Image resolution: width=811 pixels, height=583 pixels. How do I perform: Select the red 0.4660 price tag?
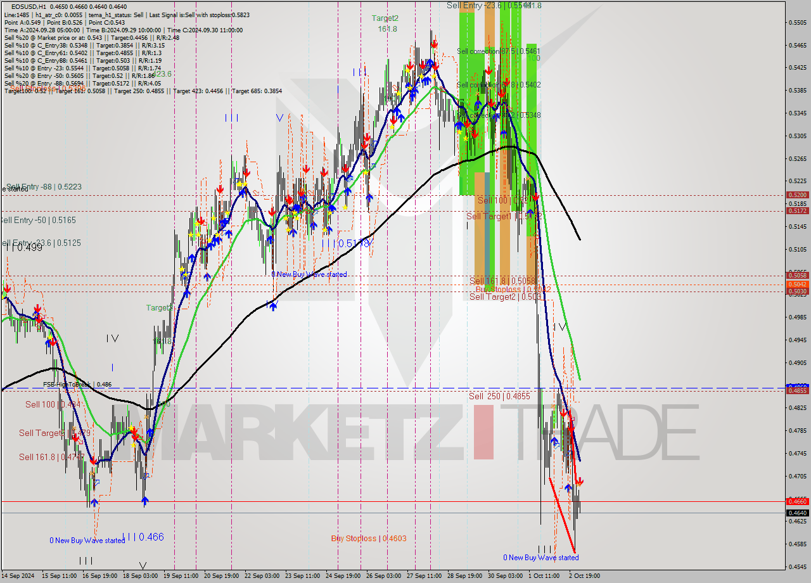[x=797, y=501]
